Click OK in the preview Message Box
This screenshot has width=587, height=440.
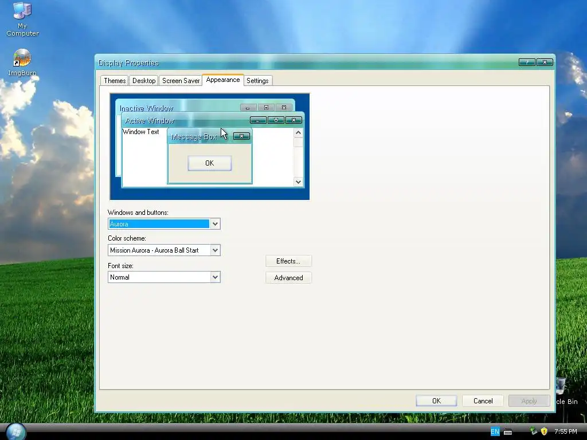[210, 163]
